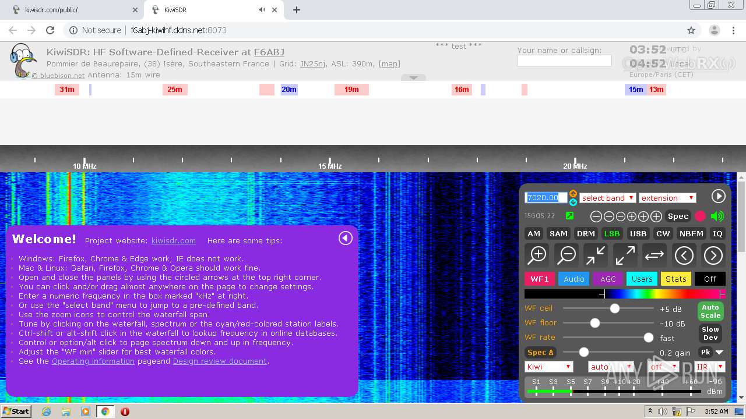Open a new Chrome tab

click(296, 10)
